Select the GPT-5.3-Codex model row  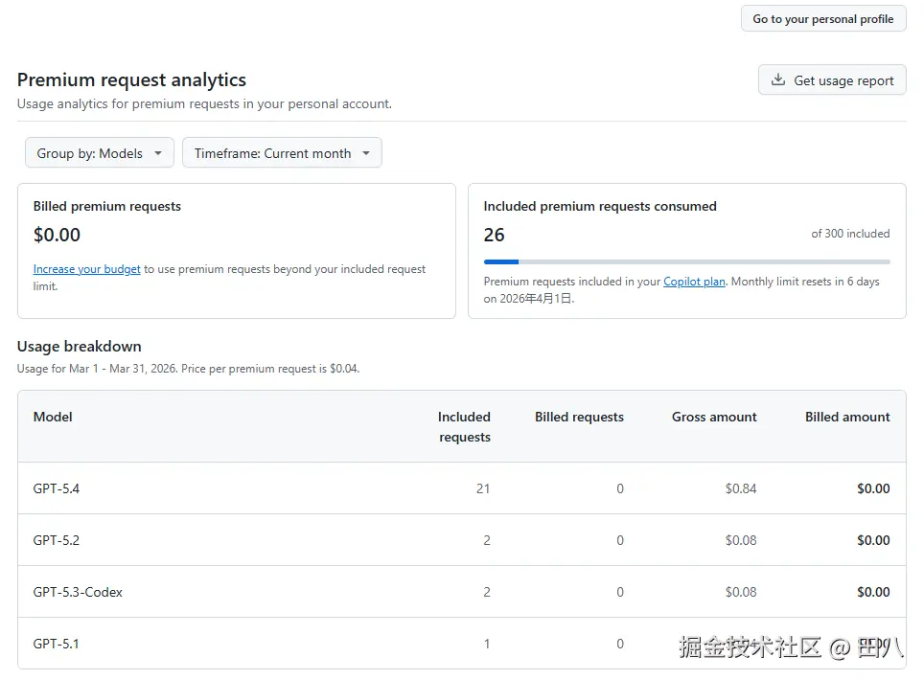coord(78,592)
